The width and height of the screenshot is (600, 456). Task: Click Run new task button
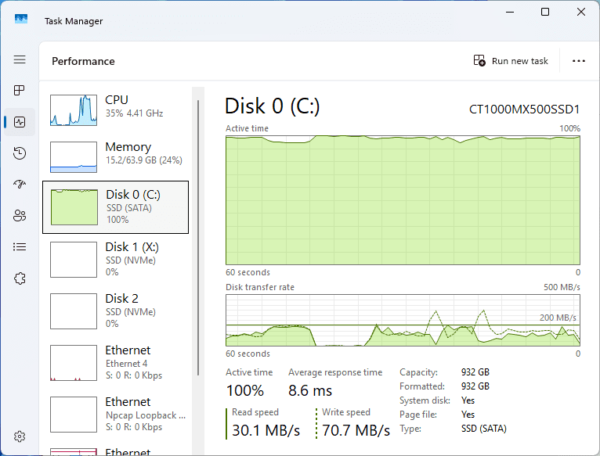click(x=511, y=61)
